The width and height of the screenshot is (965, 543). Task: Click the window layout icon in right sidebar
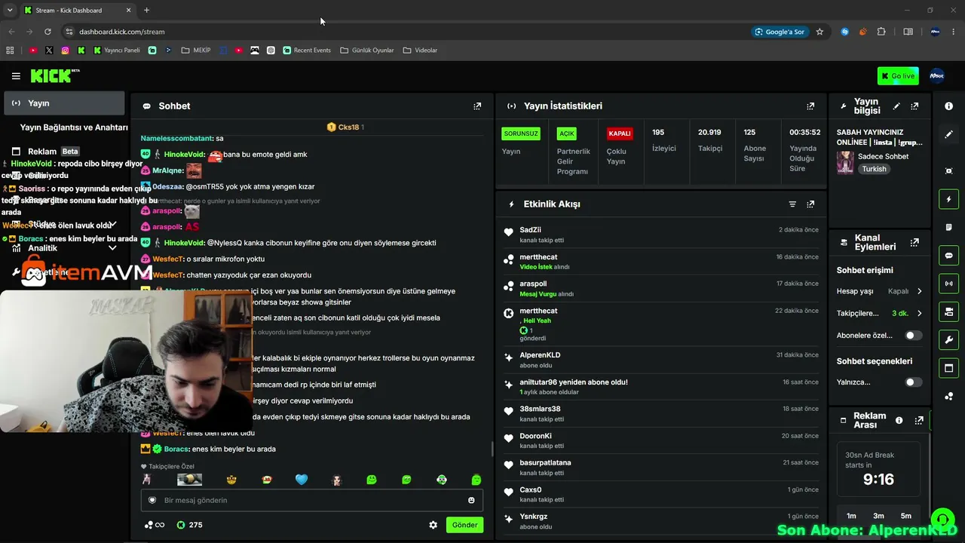948,368
